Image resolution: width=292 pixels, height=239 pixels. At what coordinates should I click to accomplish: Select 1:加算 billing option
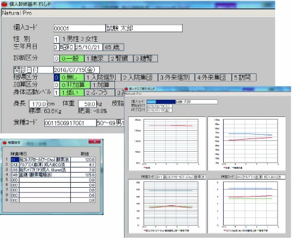click(x=102, y=85)
